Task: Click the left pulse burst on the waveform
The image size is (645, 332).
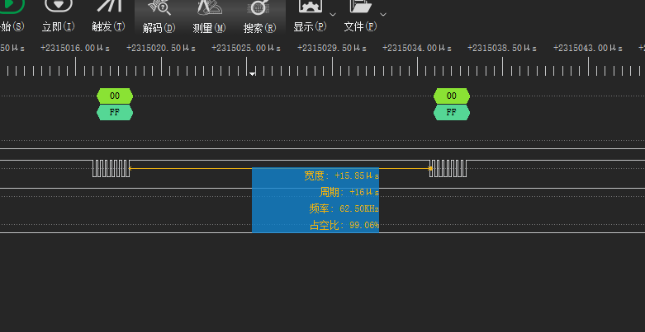Action: 111,168
